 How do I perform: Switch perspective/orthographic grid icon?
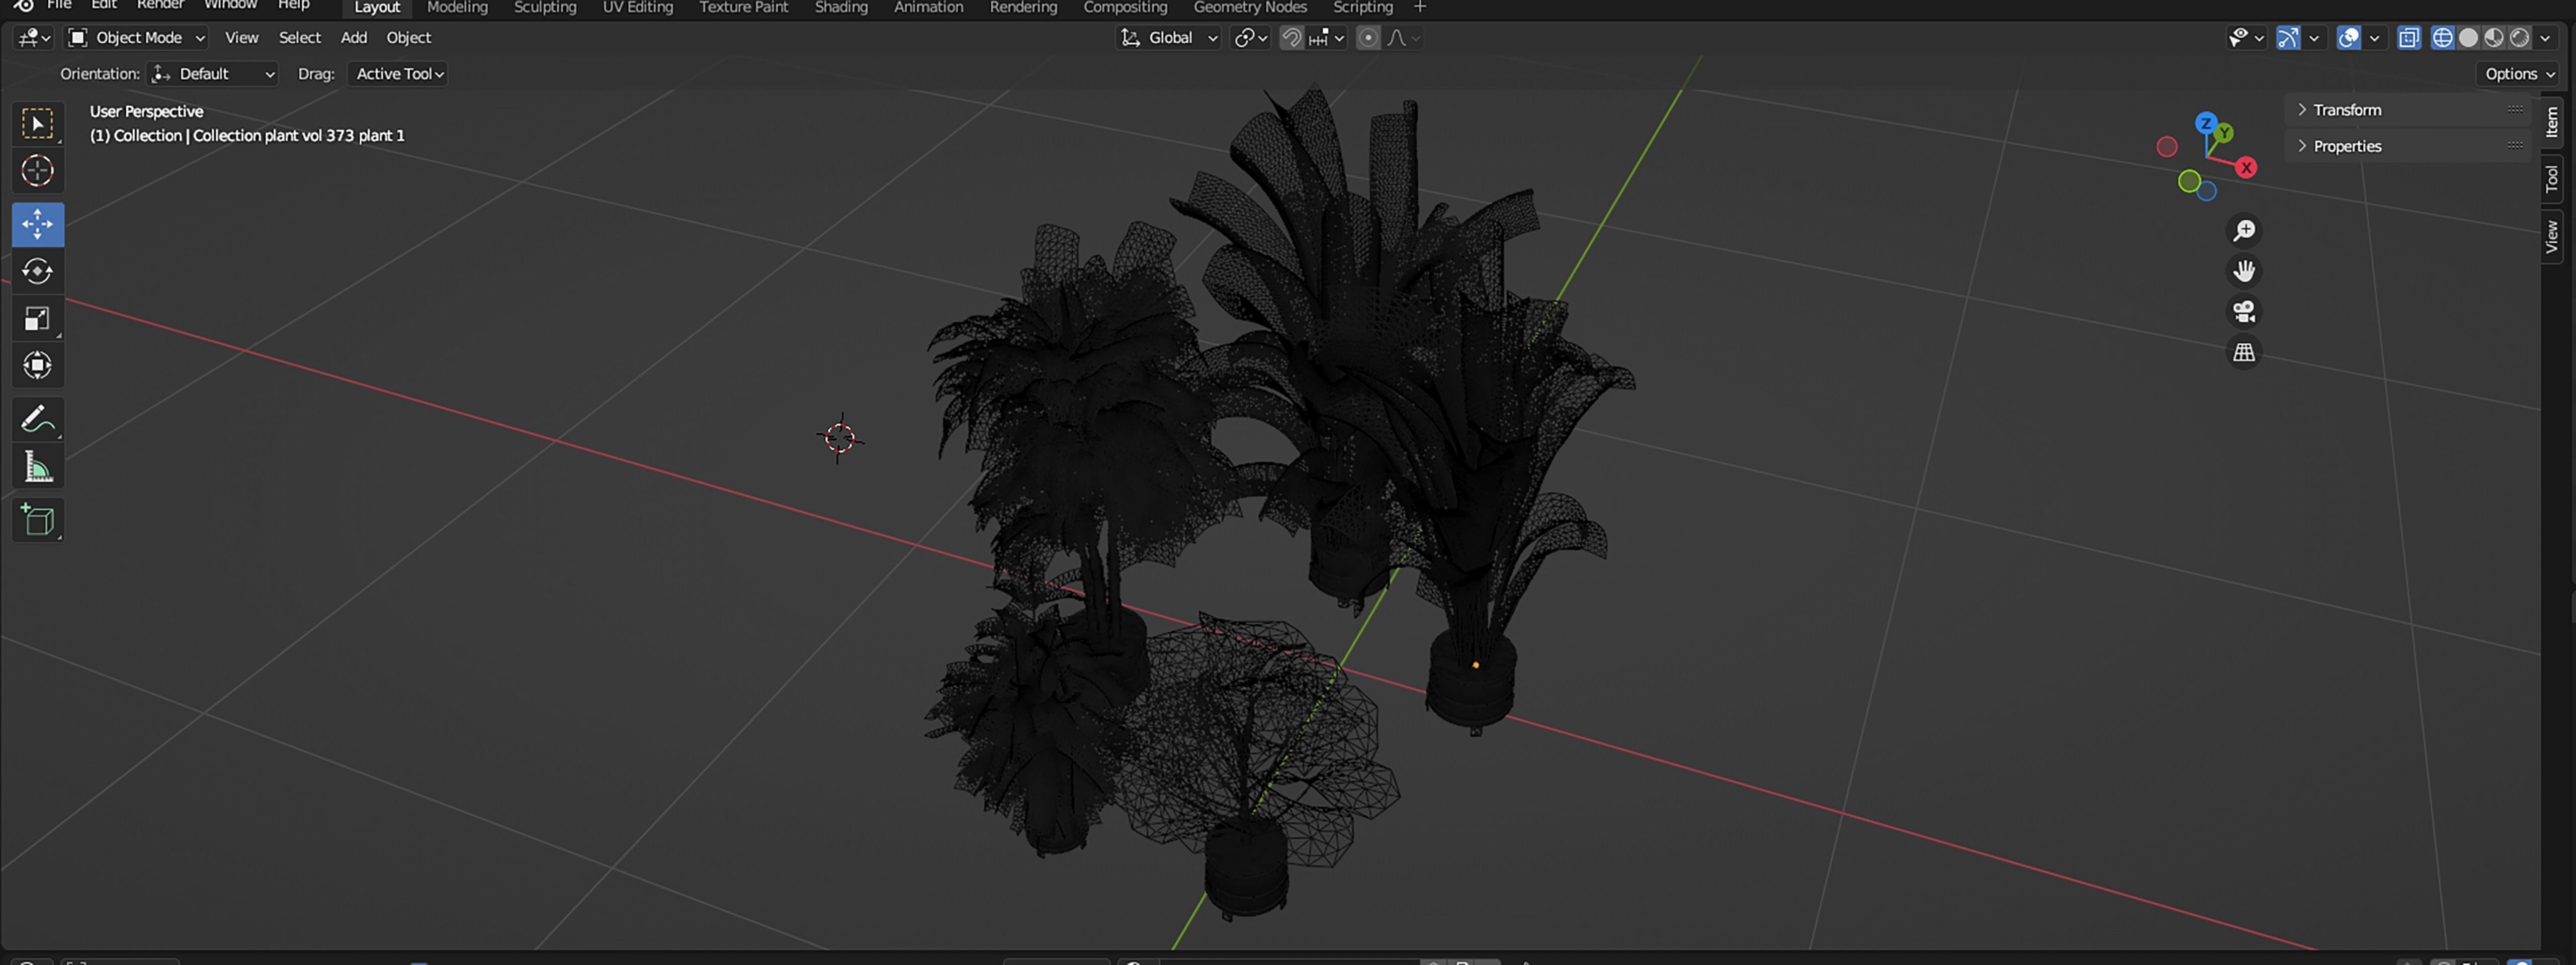click(x=2244, y=353)
